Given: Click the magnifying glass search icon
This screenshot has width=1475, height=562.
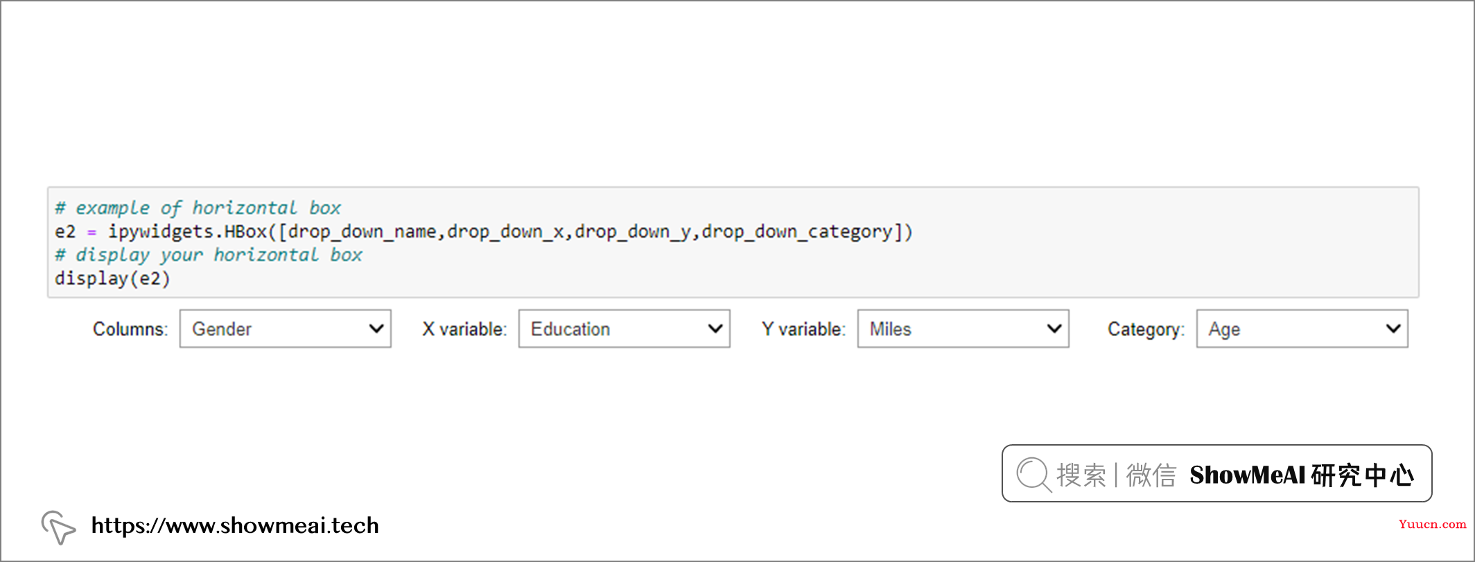Looking at the screenshot, I should click(1033, 475).
